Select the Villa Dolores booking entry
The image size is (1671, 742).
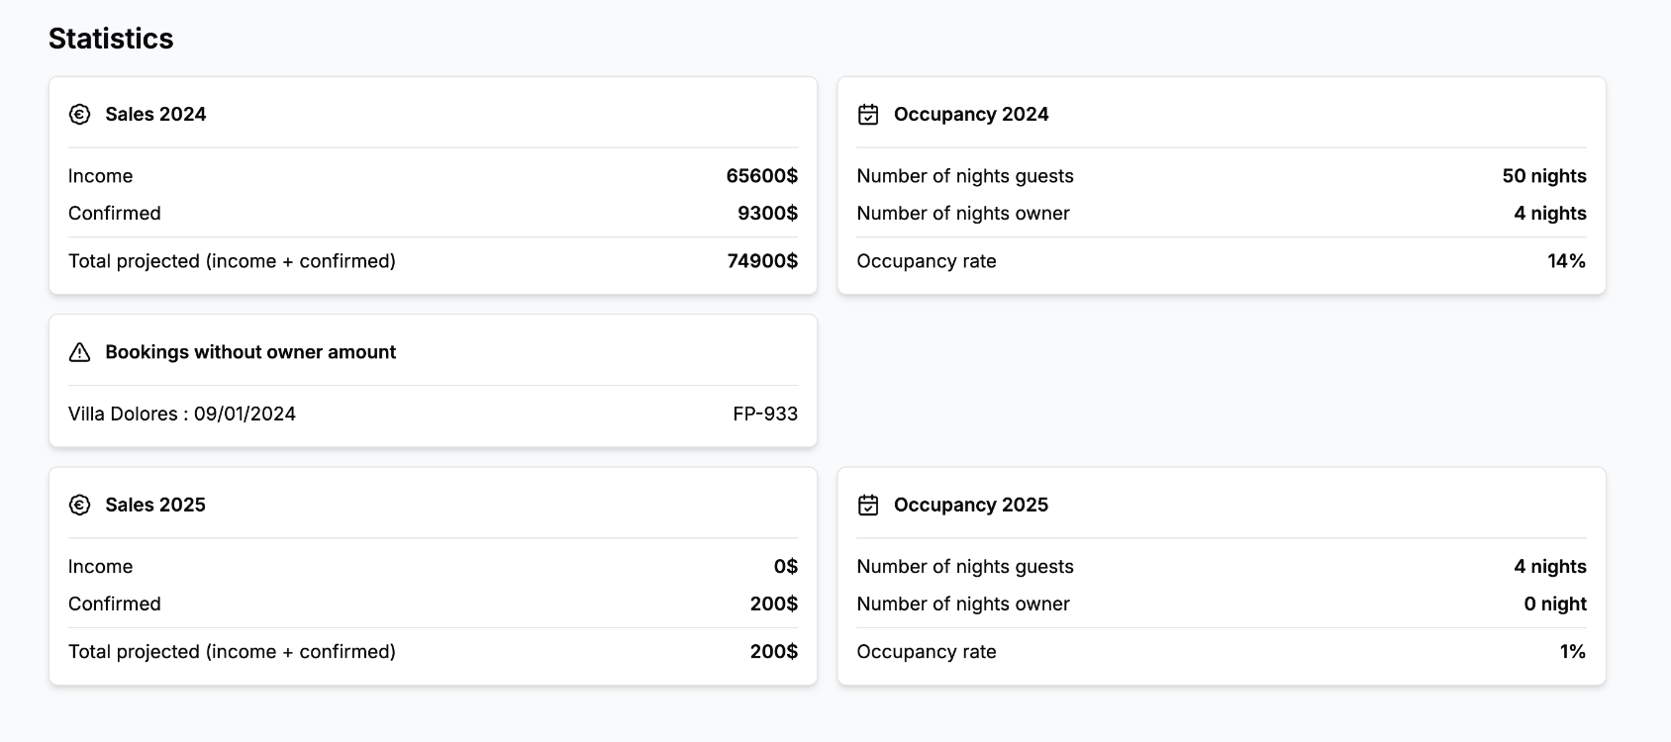[181, 414]
